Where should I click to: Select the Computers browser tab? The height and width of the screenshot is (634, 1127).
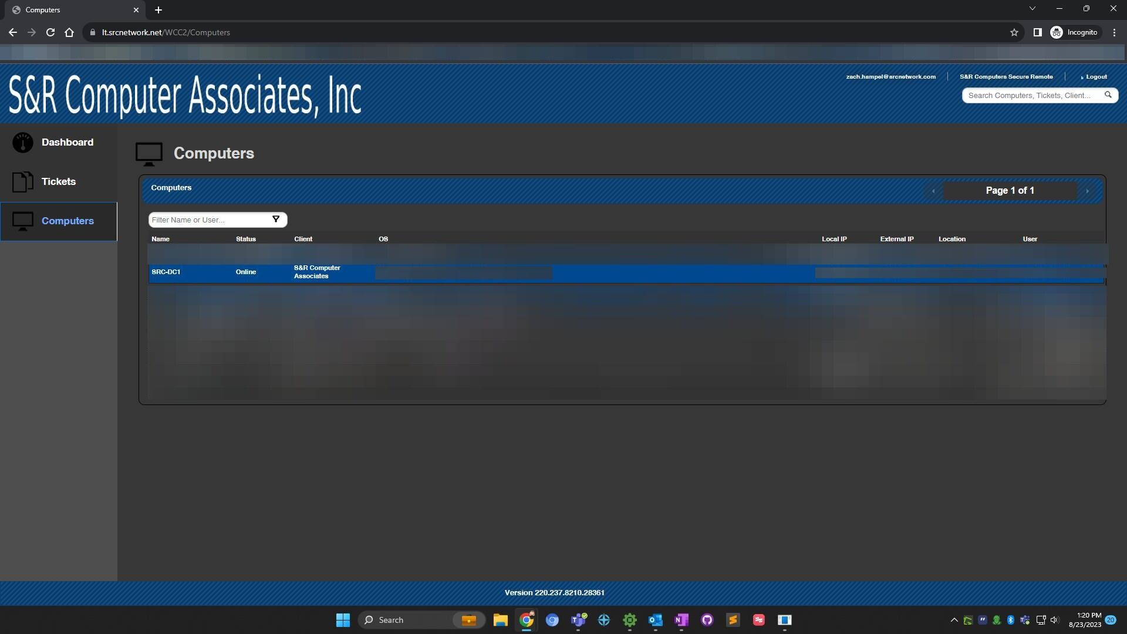pyautogui.click(x=75, y=10)
